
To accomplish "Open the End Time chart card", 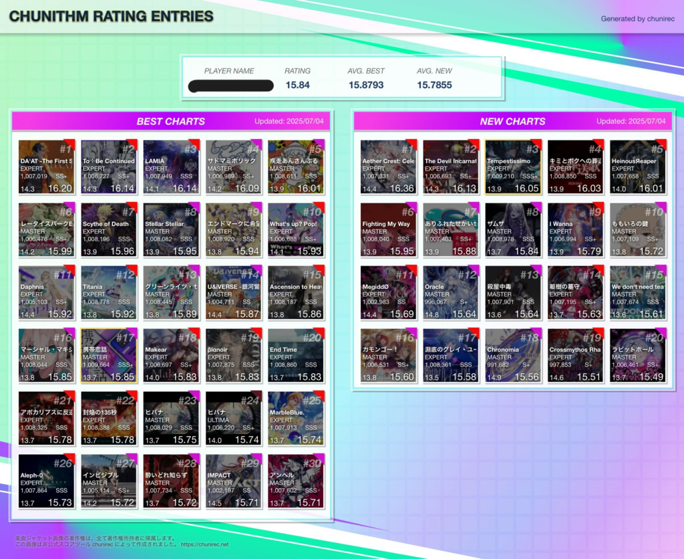I will click(296, 356).
